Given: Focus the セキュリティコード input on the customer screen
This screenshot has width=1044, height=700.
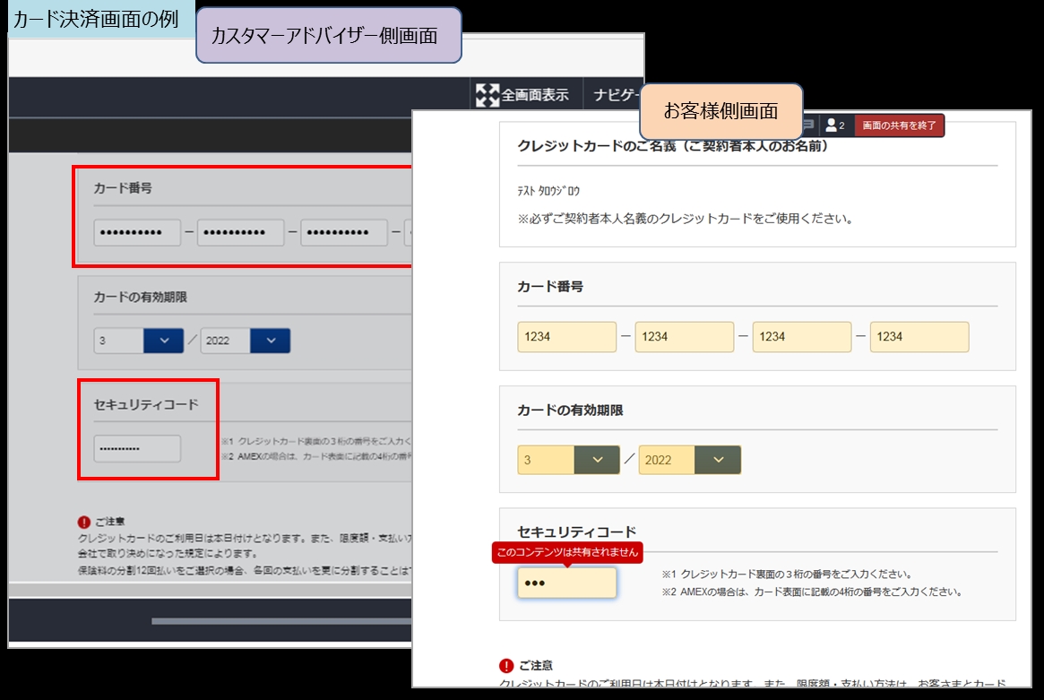Looking at the screenshot, I should coord(565,583).
